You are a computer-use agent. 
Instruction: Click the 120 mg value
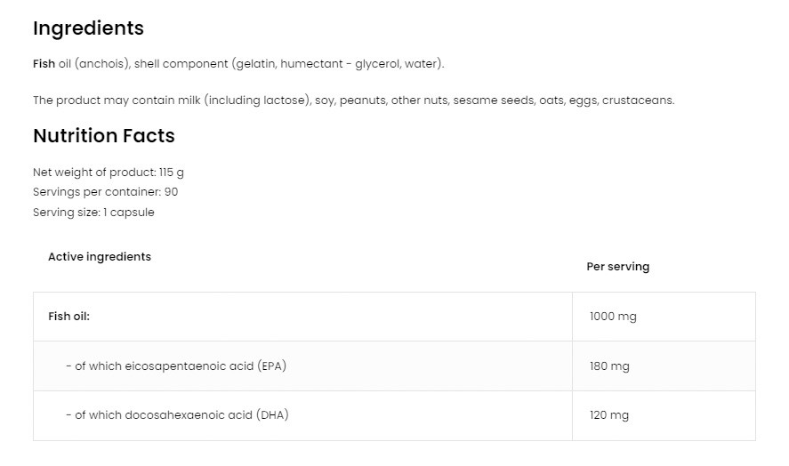coord(609,415)
